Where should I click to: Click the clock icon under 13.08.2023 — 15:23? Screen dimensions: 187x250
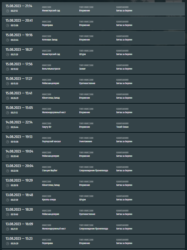(7, 243)
